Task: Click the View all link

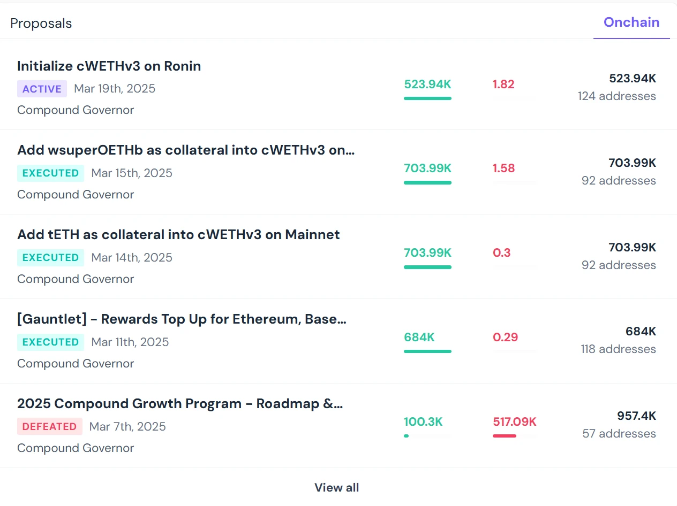Action: coord(336,487)
